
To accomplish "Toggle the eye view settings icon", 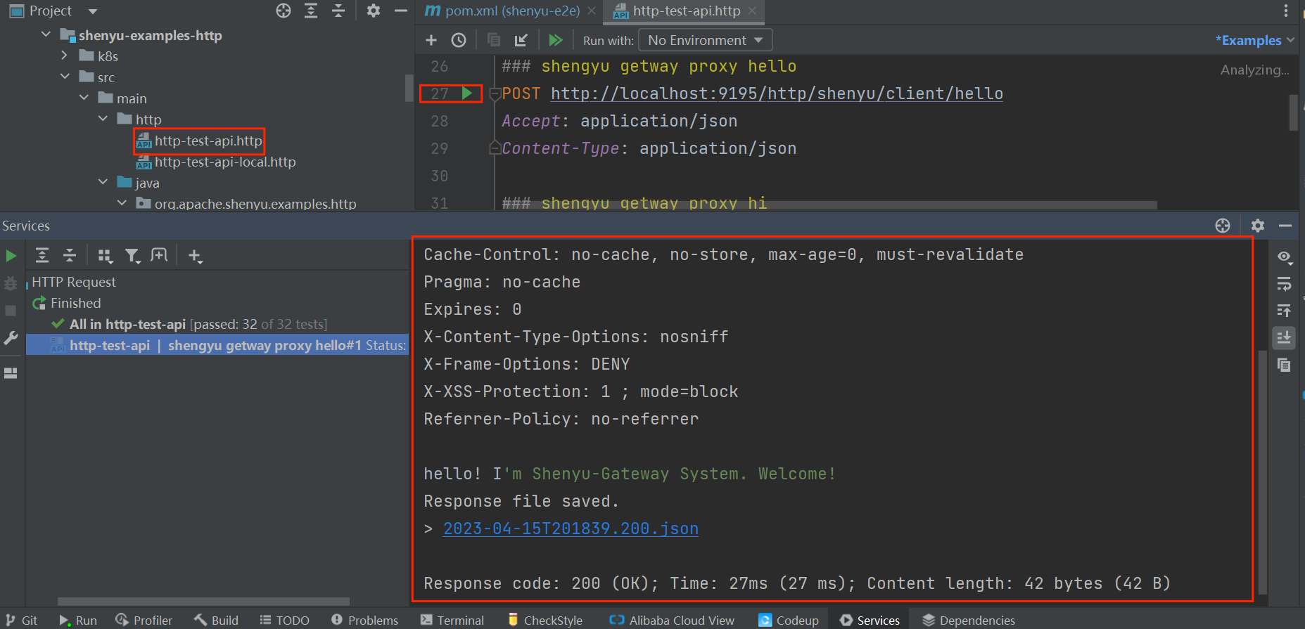I will tap(1284, 257).
